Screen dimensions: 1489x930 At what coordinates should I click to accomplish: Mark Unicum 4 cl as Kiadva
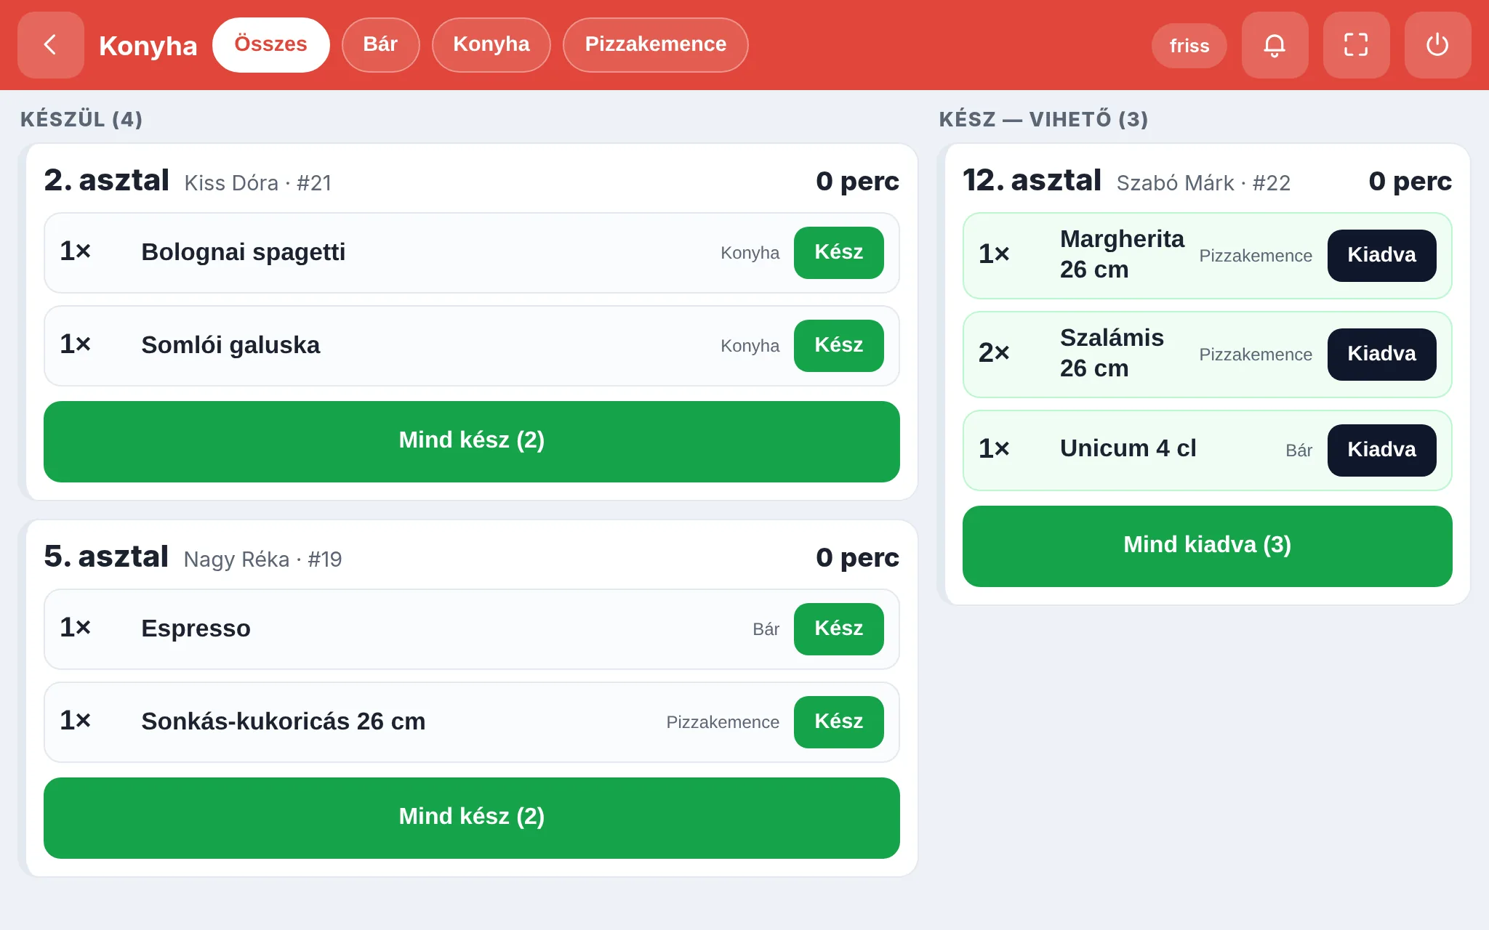(1381, 450)
